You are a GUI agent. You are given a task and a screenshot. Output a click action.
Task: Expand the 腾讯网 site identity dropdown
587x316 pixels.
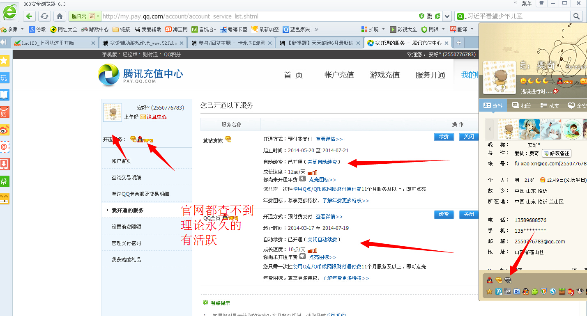(99, 16)
